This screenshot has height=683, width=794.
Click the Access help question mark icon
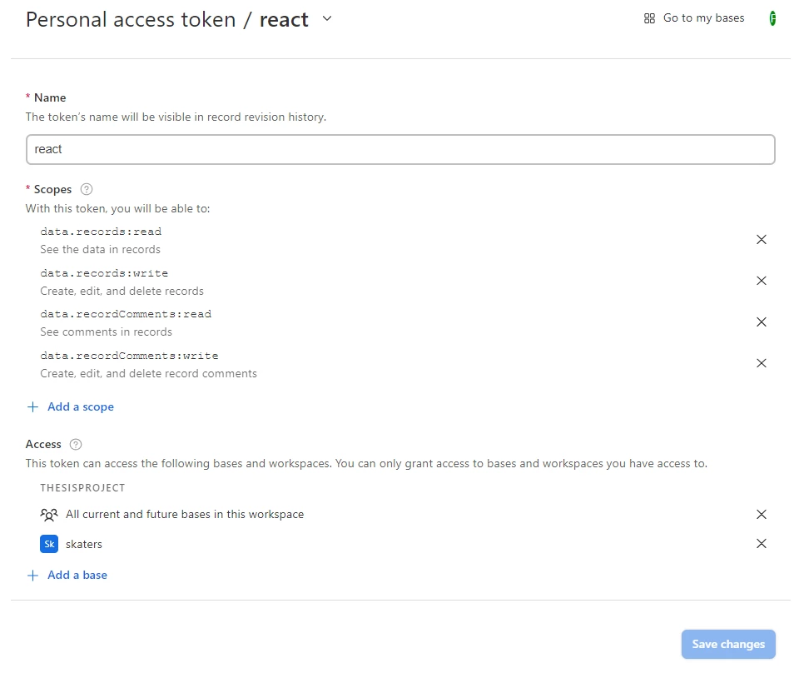[x=77, y=444]
